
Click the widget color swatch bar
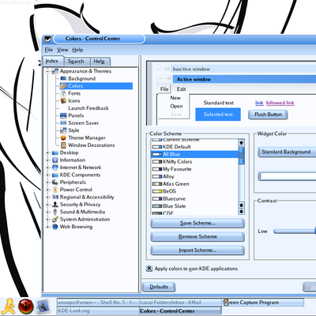click(x=287, y=176)
